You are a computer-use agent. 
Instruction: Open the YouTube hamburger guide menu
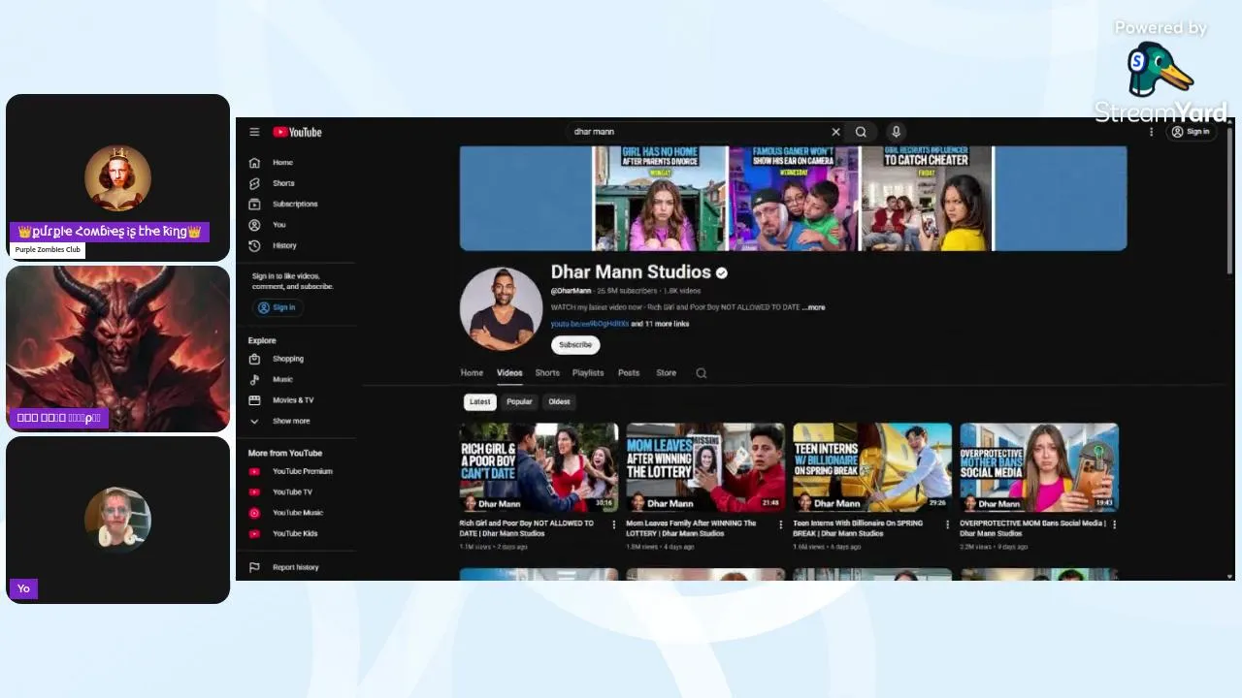click(x=254, y=132)
